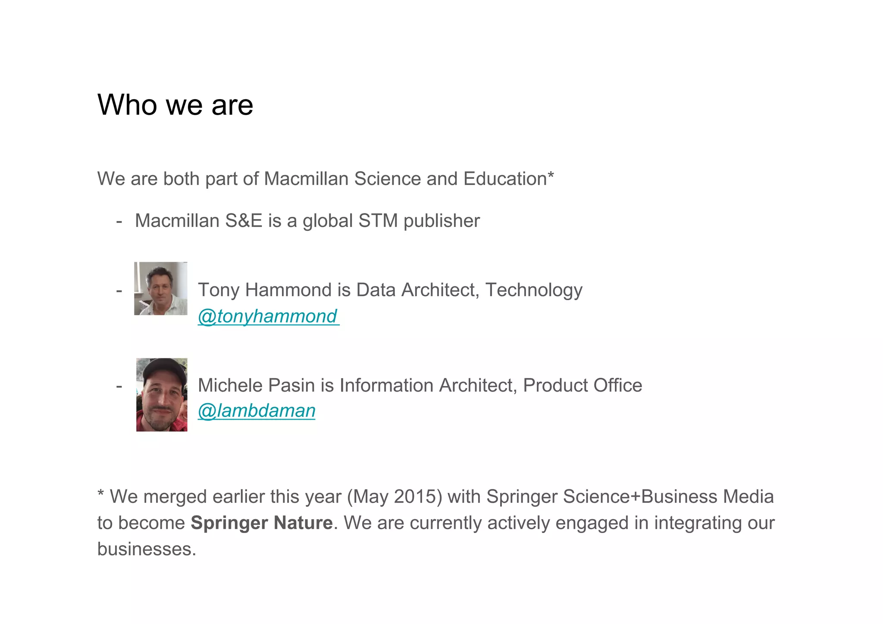The image size is (883, 624).
Task: Open the @lambdaman link
Action: 257,411
